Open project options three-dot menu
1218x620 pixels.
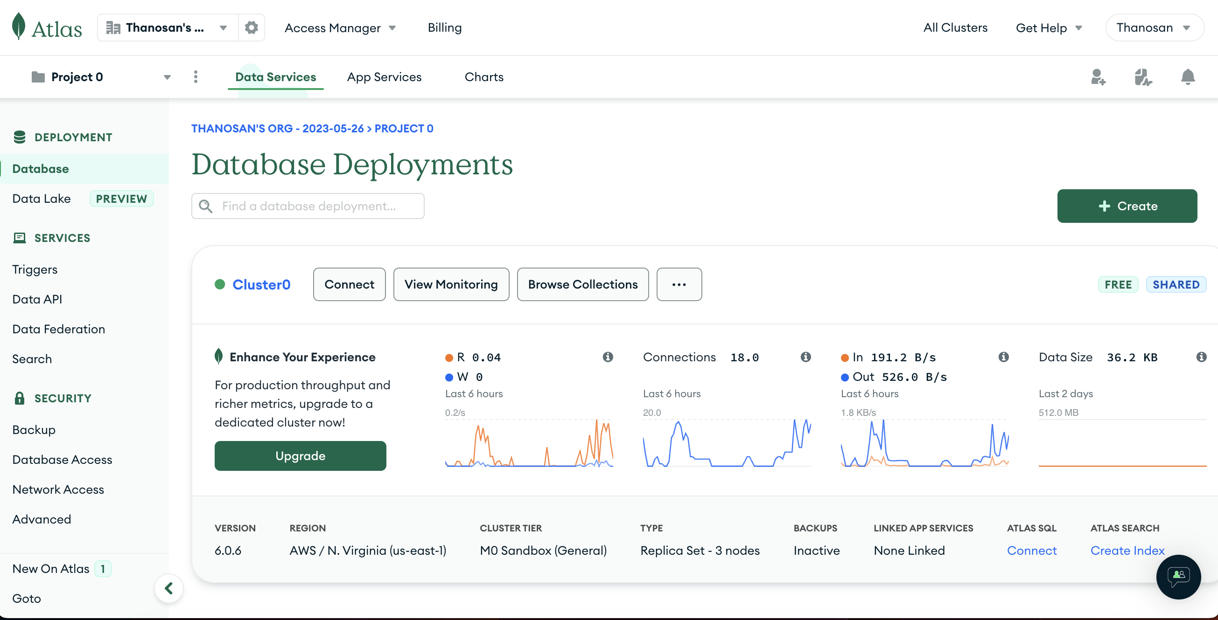[196, 77]
